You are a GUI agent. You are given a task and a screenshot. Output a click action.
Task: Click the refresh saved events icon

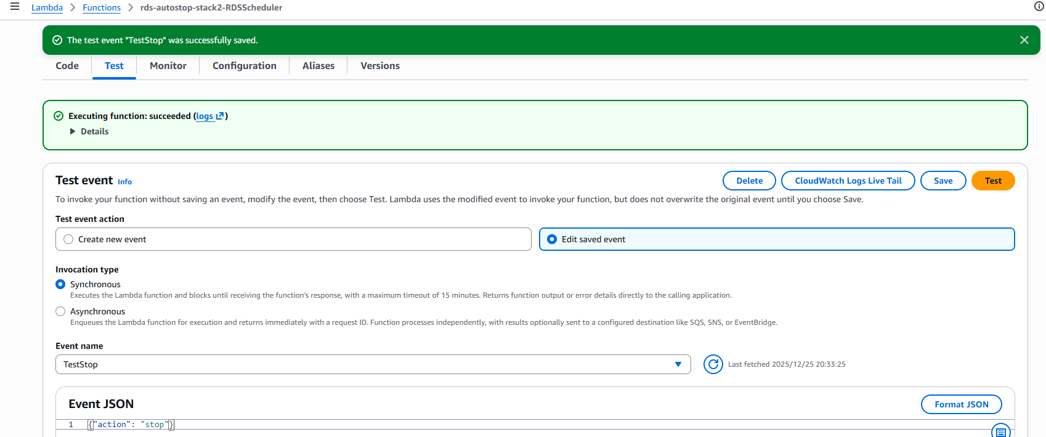(x=713, y=364)
